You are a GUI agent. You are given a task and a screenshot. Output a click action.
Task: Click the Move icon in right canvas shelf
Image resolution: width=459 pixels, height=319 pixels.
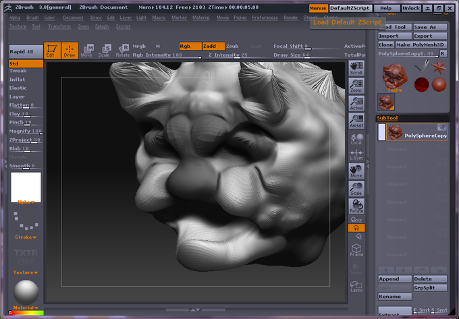click(x=356, y=171)
